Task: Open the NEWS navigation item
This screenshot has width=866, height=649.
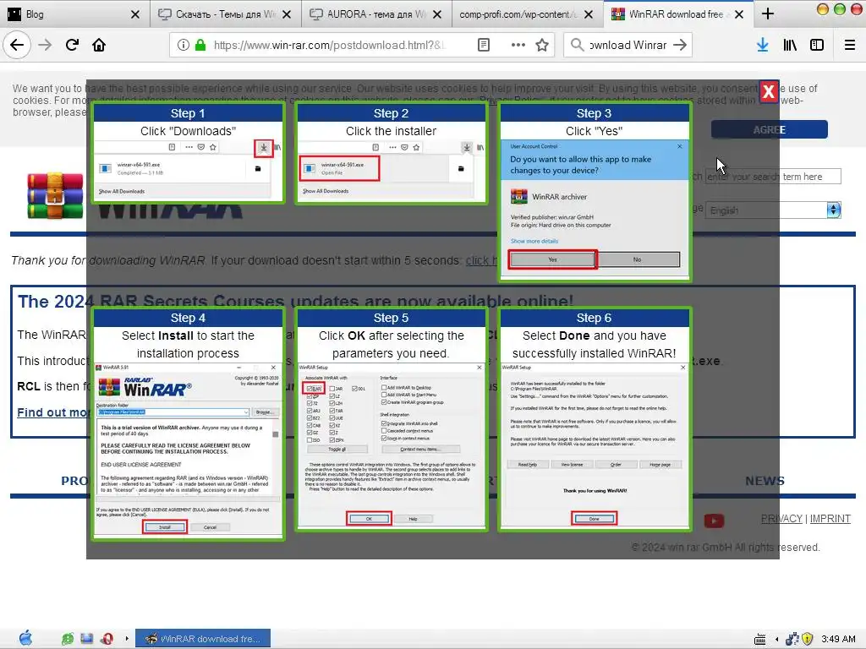Action: 765,481
